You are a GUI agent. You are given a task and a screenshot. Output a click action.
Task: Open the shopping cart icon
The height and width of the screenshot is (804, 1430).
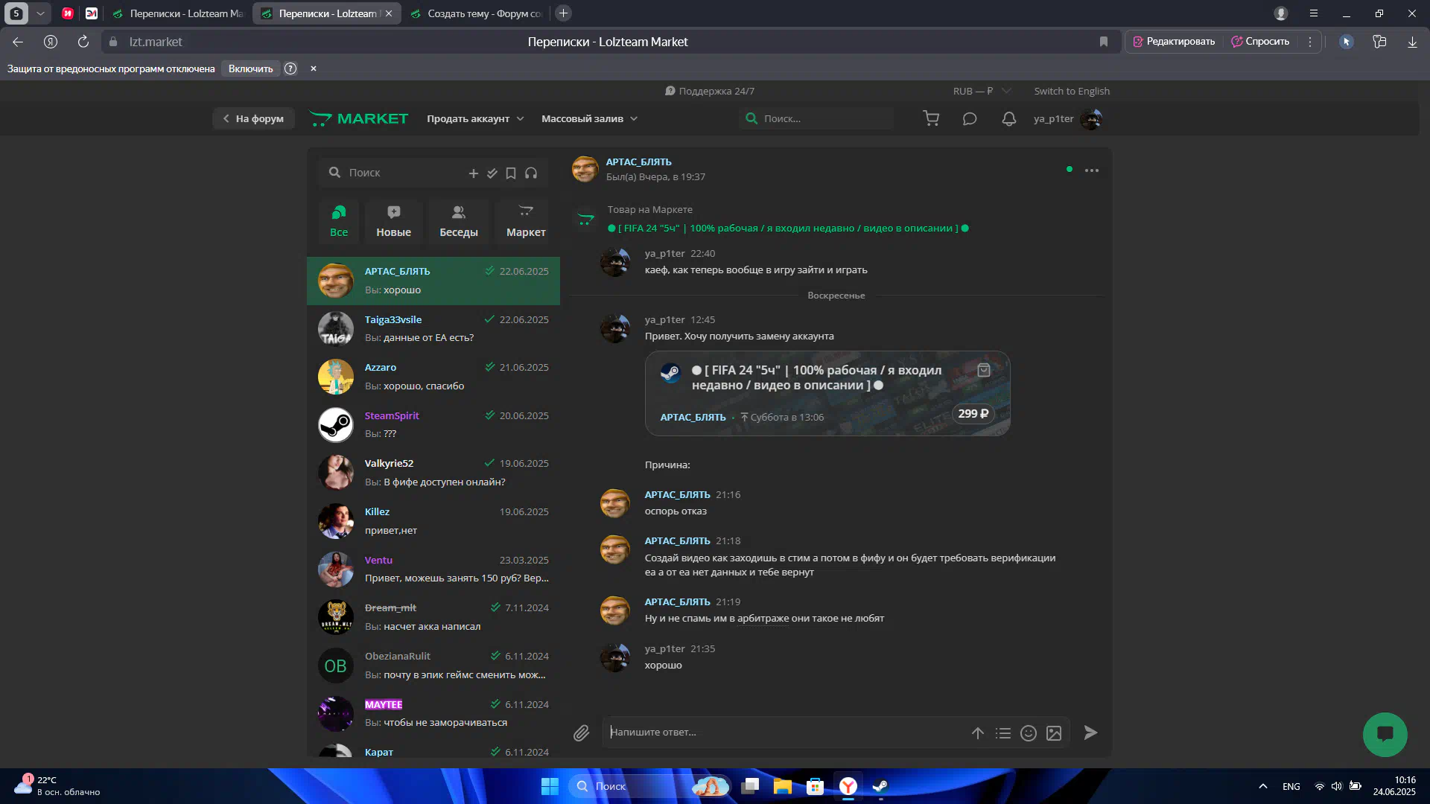tap(931, 118)
